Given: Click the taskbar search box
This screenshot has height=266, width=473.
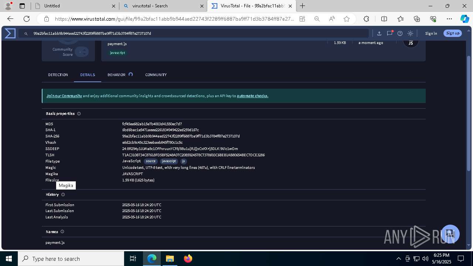Looking at the screenshot, I should pos(71,259).
